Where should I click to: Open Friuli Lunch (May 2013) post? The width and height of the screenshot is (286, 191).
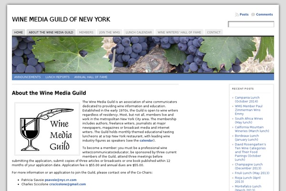[252, 173]
